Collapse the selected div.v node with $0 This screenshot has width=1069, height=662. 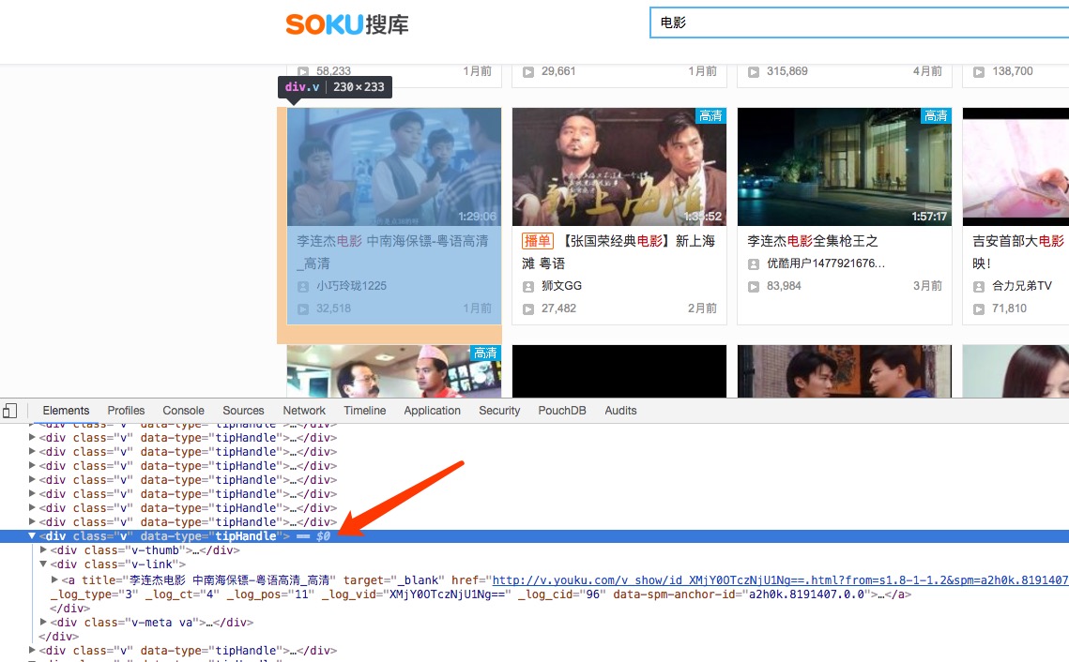click(31, 536)
